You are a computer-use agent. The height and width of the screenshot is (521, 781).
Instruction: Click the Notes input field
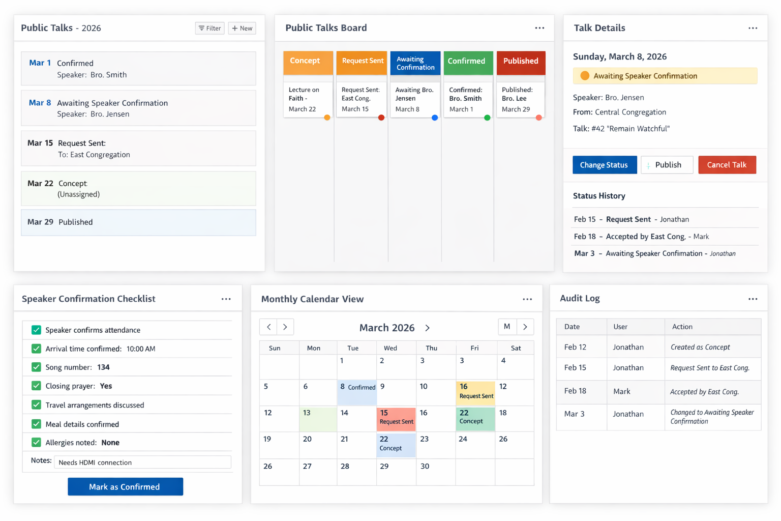[142, 462]
